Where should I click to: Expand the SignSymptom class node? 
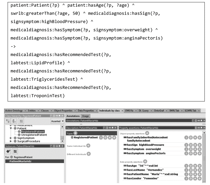11,138
